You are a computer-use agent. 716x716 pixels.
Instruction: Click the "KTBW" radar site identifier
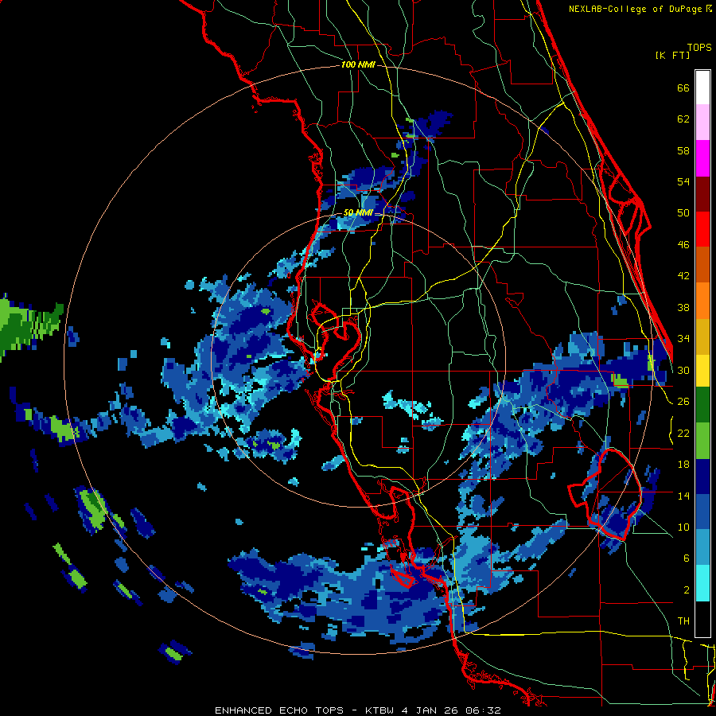tap(380, 710)
